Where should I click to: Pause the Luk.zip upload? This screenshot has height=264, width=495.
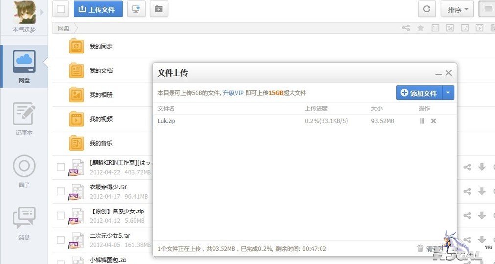422,121
